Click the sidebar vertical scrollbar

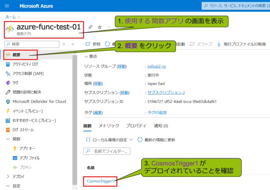click(x=75, y=119)
